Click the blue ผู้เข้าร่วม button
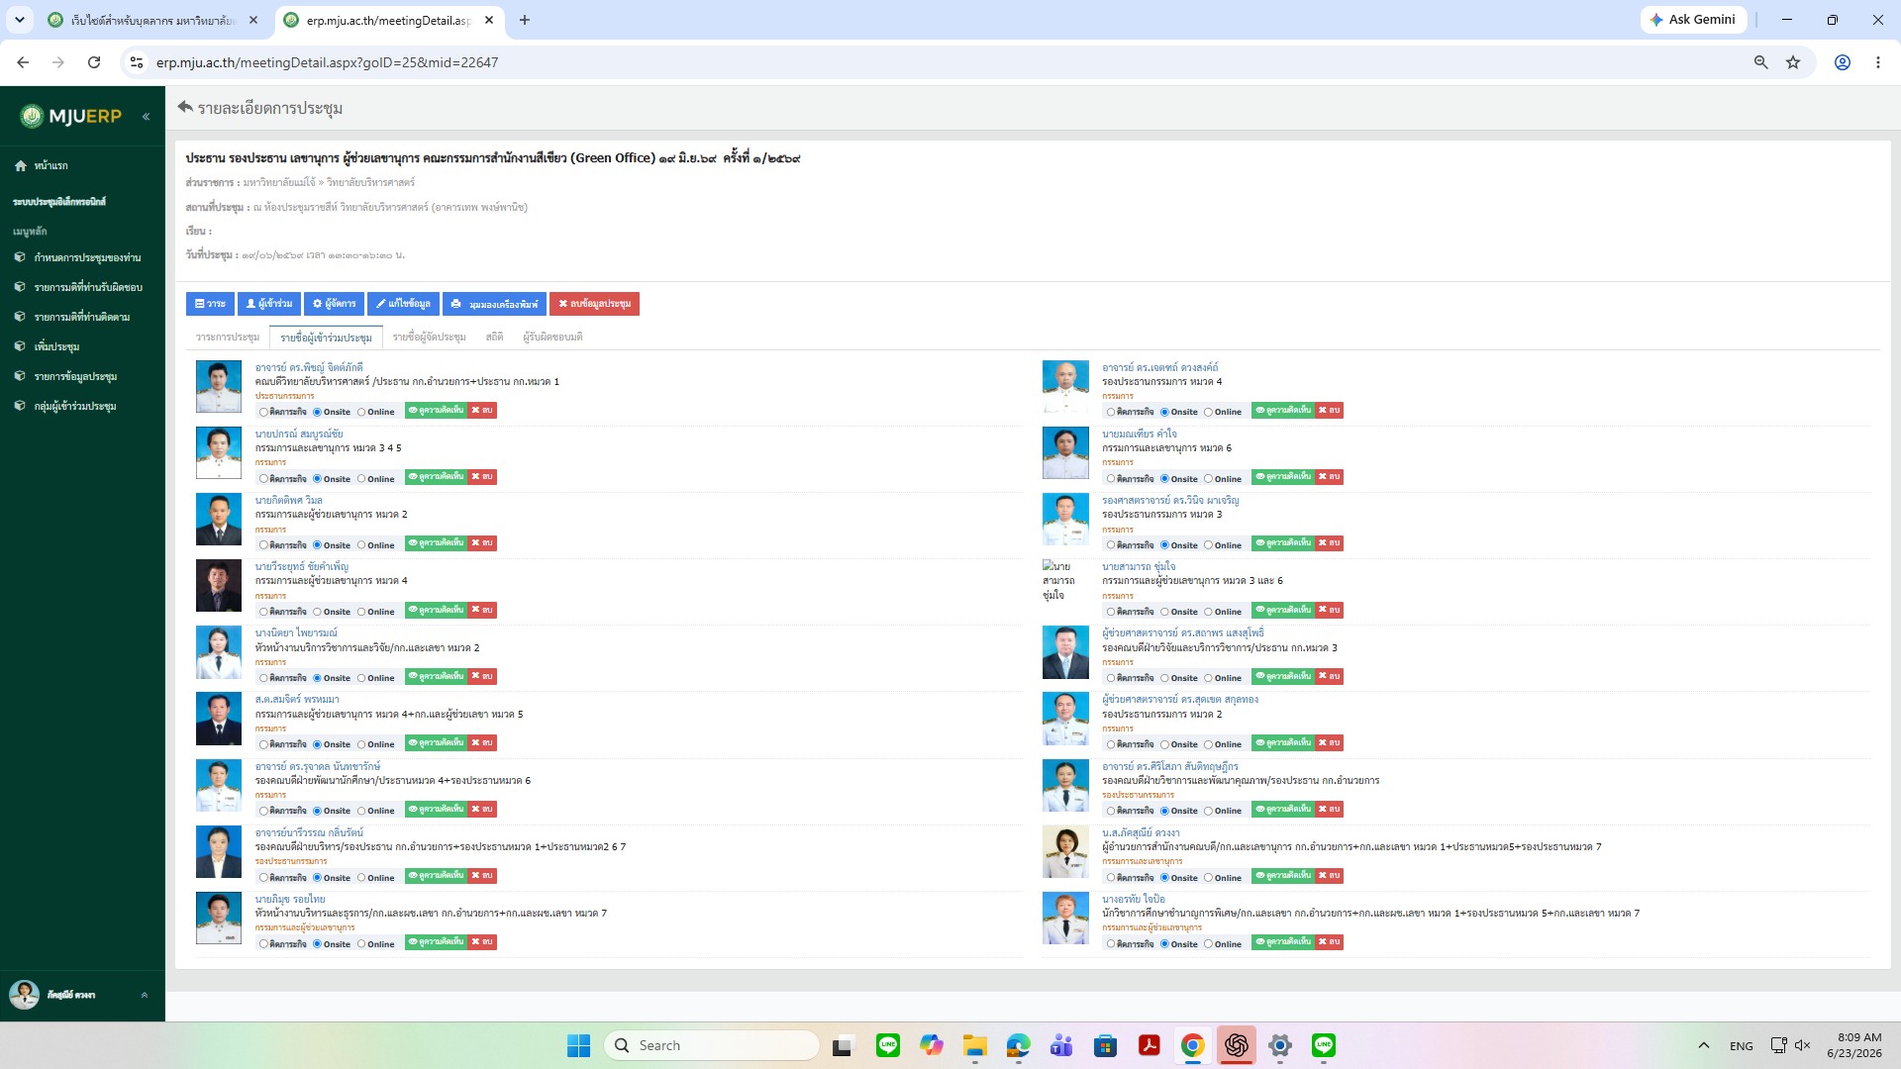Viewport: 1901px width, 1069px height. tap(269, 304)
